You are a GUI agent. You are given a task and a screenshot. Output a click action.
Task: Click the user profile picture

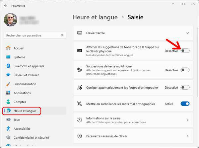point(11,20)
